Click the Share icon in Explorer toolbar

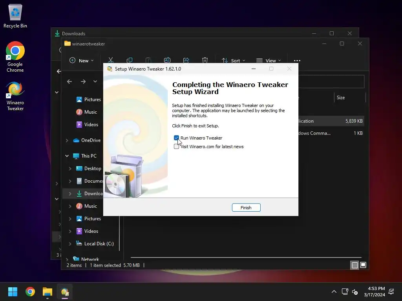[186, 60]
